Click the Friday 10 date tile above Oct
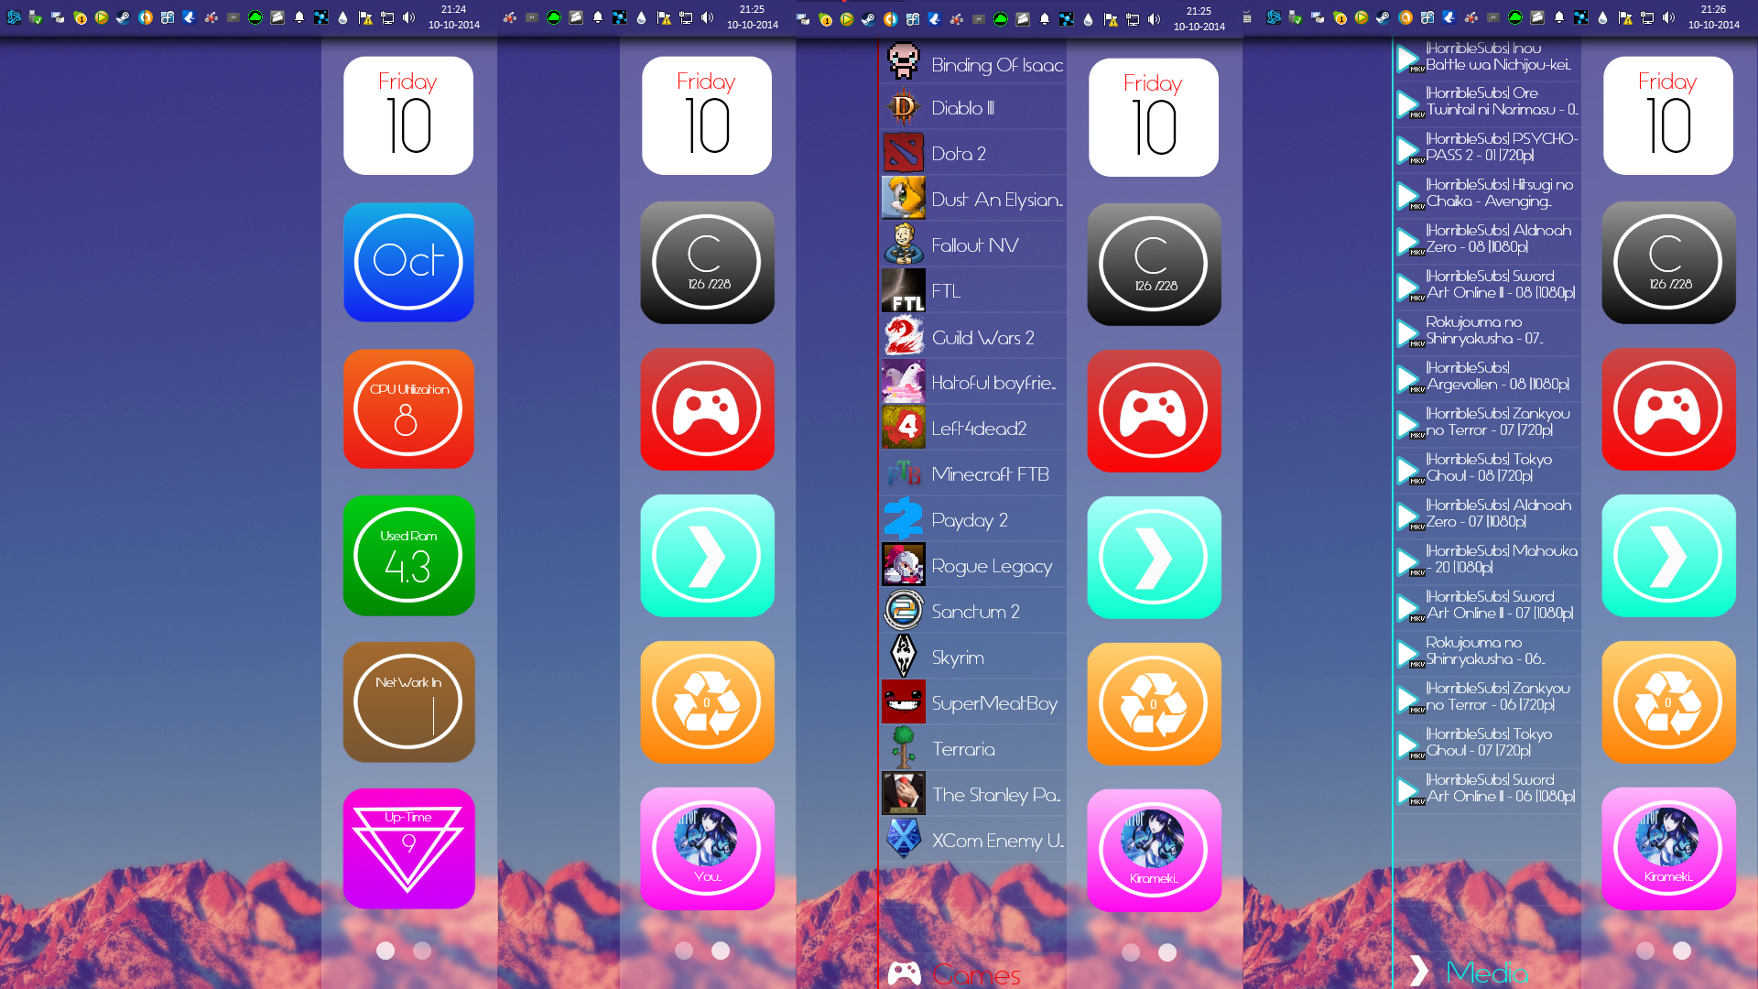 408,116
